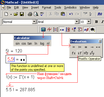Open the Programming toolbar icon
The image size is (104, 97).
[x=80, y=29]
